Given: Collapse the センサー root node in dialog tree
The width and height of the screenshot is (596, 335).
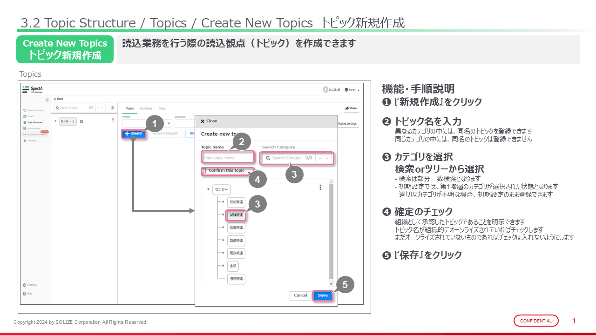Looking at the screenshot, I should (x=208, y=189).
